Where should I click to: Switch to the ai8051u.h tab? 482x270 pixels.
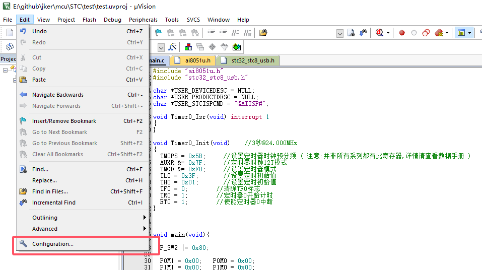193,60
